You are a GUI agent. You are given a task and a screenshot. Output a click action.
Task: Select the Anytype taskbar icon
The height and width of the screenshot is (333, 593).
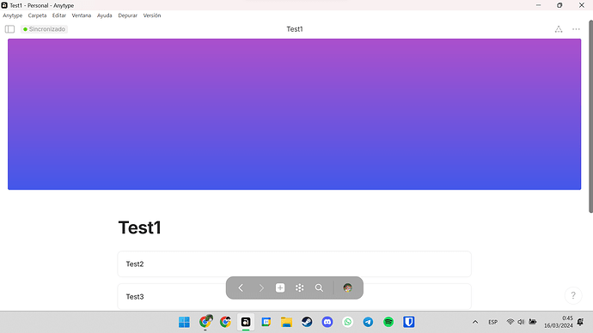(246, 322)
